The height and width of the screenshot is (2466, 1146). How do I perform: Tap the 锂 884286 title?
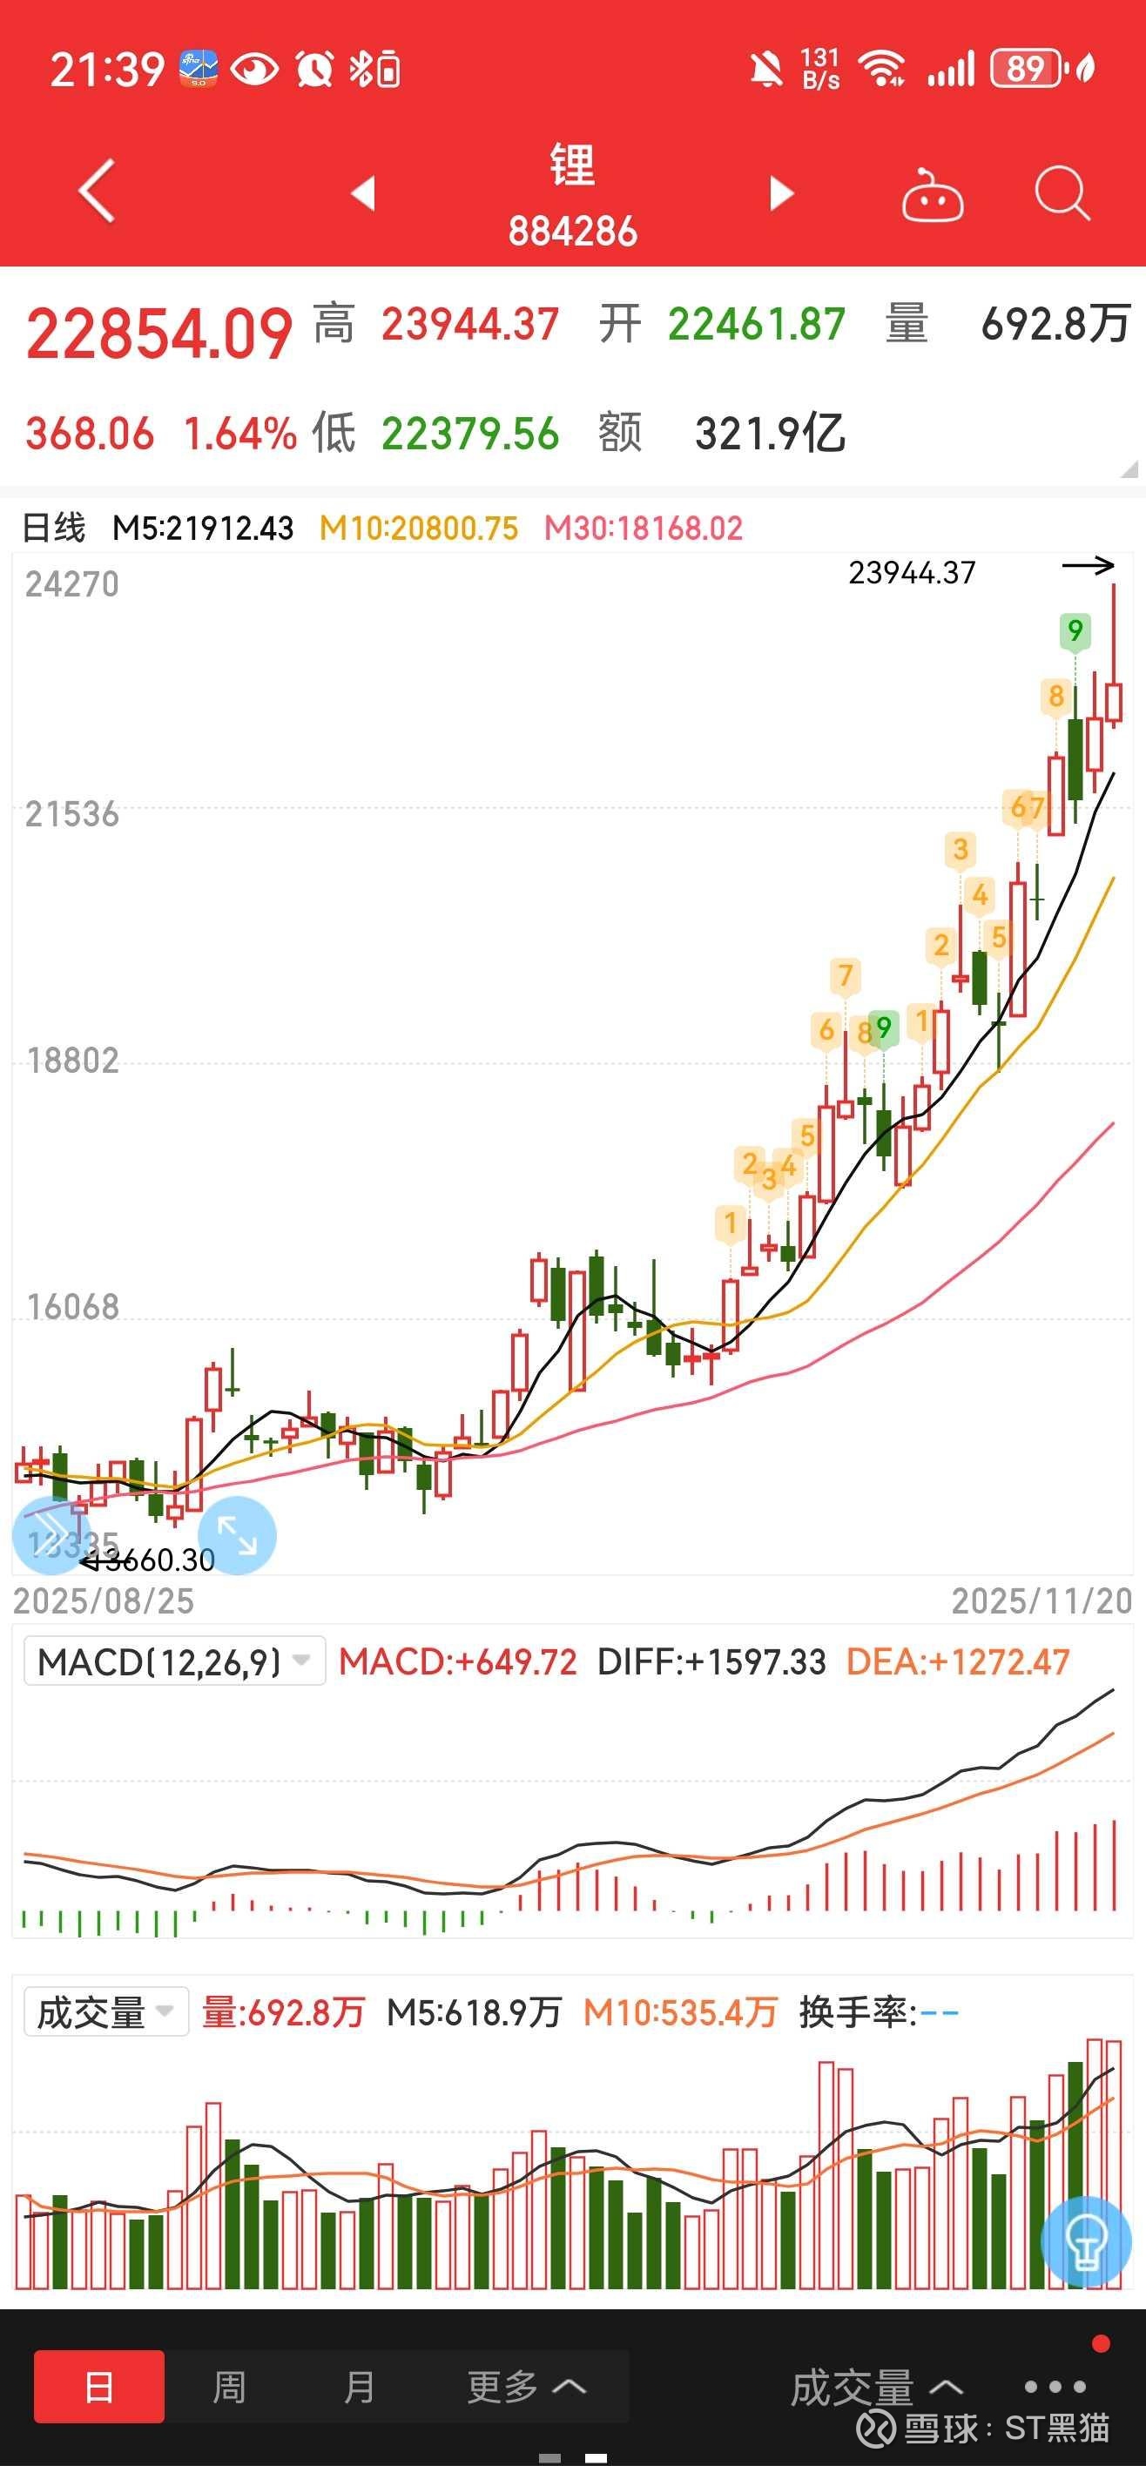[x=572, y=195]
